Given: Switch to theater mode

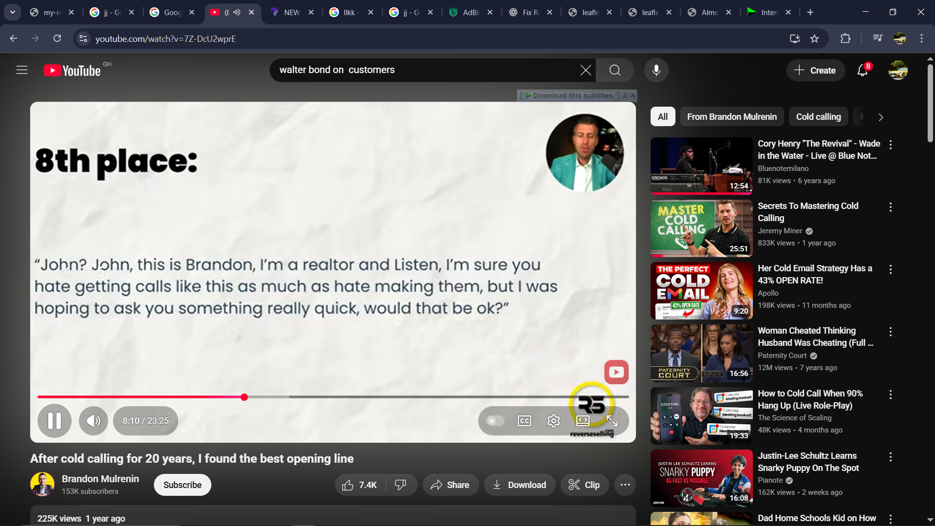Looking at the screenshot, I should (583, 421).
